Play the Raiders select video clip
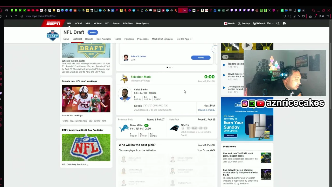 point(224,65)
